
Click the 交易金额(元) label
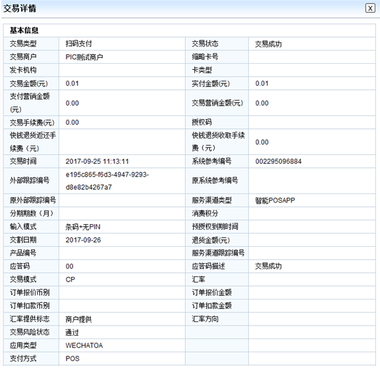(x=29, y=84)
